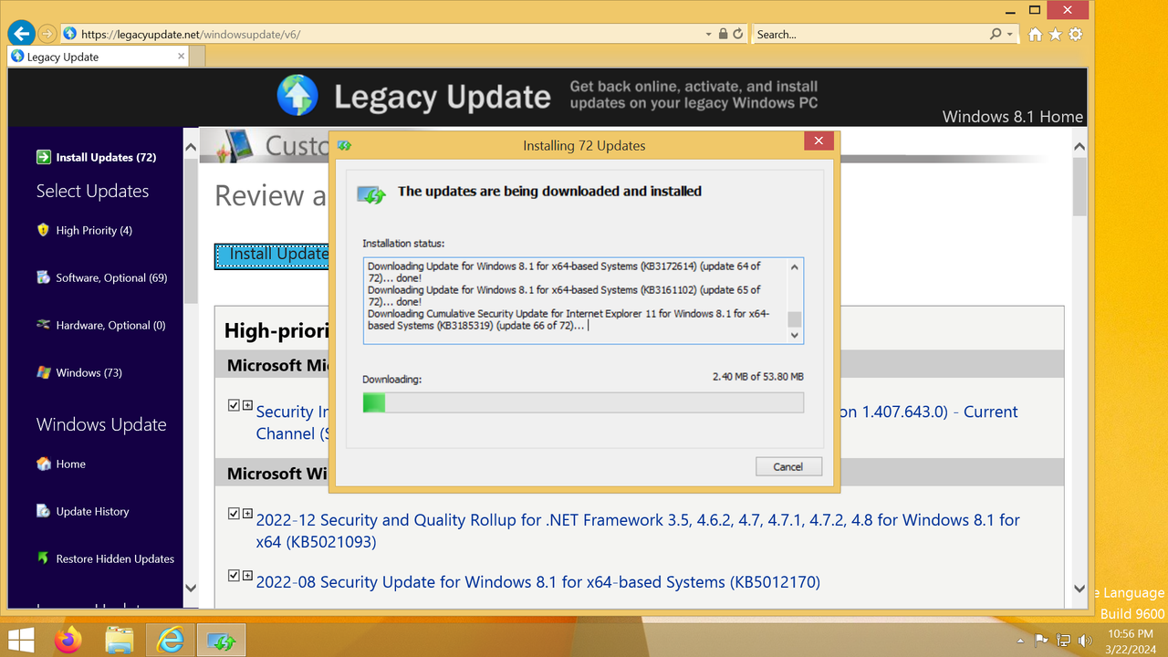Click the taskbar clock and date
1168x657 pixels.
pyautogui.click(x=1132, y=641)
